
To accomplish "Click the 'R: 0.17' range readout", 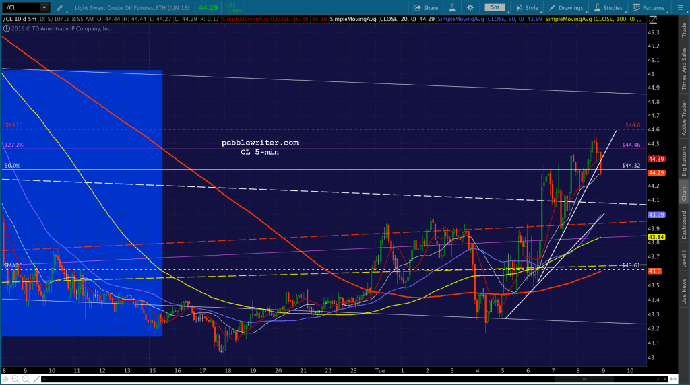I will point(210,20).
